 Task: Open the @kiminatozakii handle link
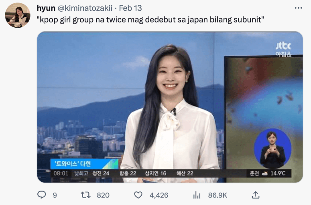pyautogui.click(x=85, y=8)
